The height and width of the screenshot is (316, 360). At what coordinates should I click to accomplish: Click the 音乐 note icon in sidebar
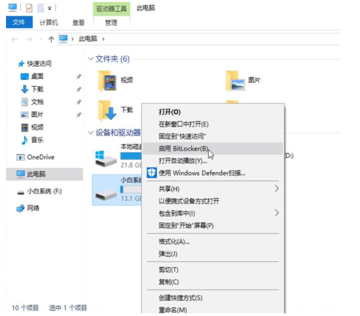pos(24,140)
